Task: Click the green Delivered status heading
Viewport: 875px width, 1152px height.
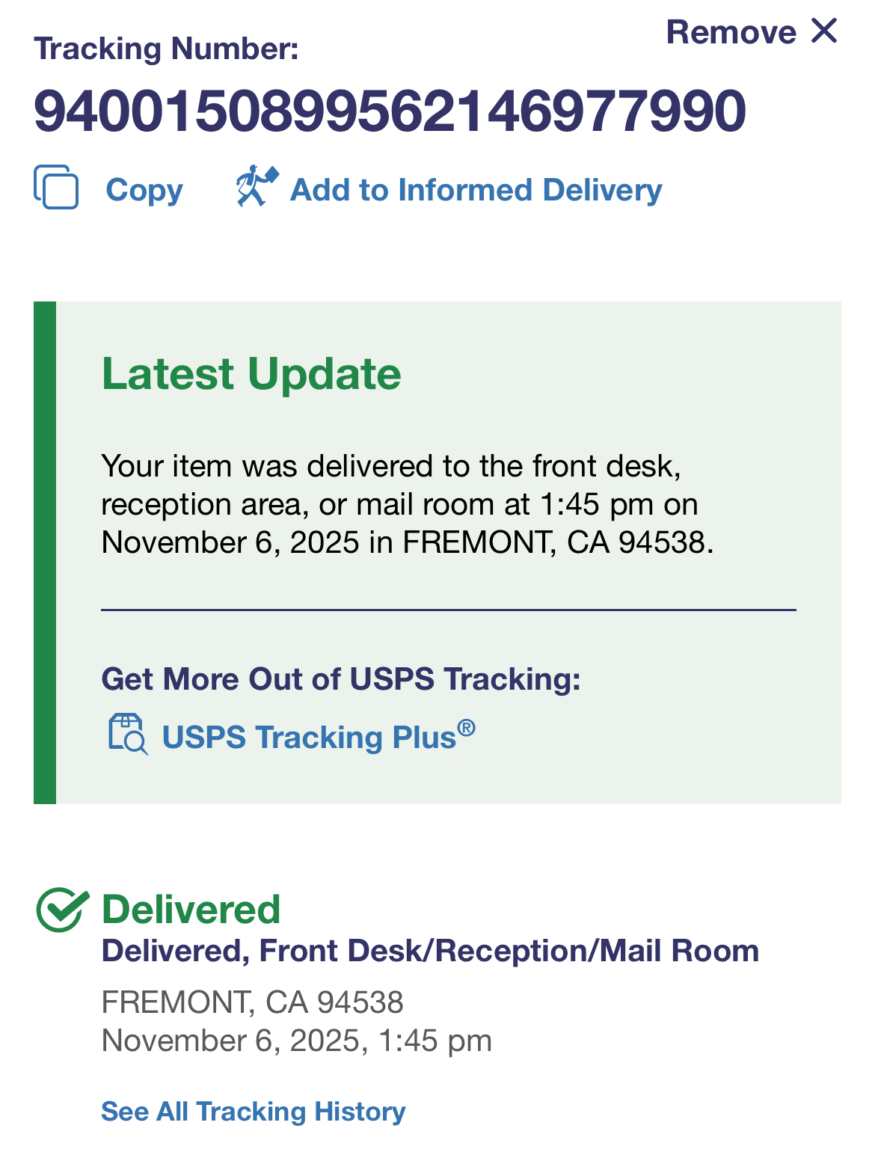Action: (191, 910)
